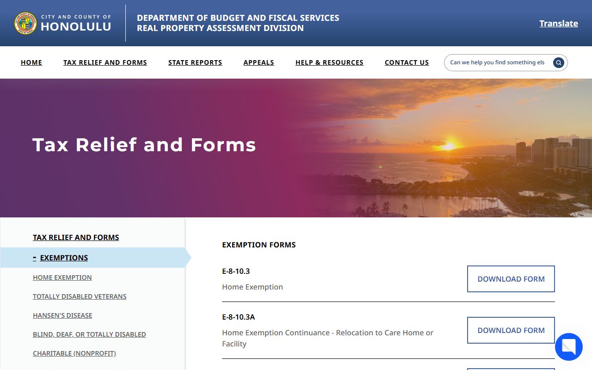Click City and County of Honolulu title
Screen dimensions: 592x370
point(76,23)
